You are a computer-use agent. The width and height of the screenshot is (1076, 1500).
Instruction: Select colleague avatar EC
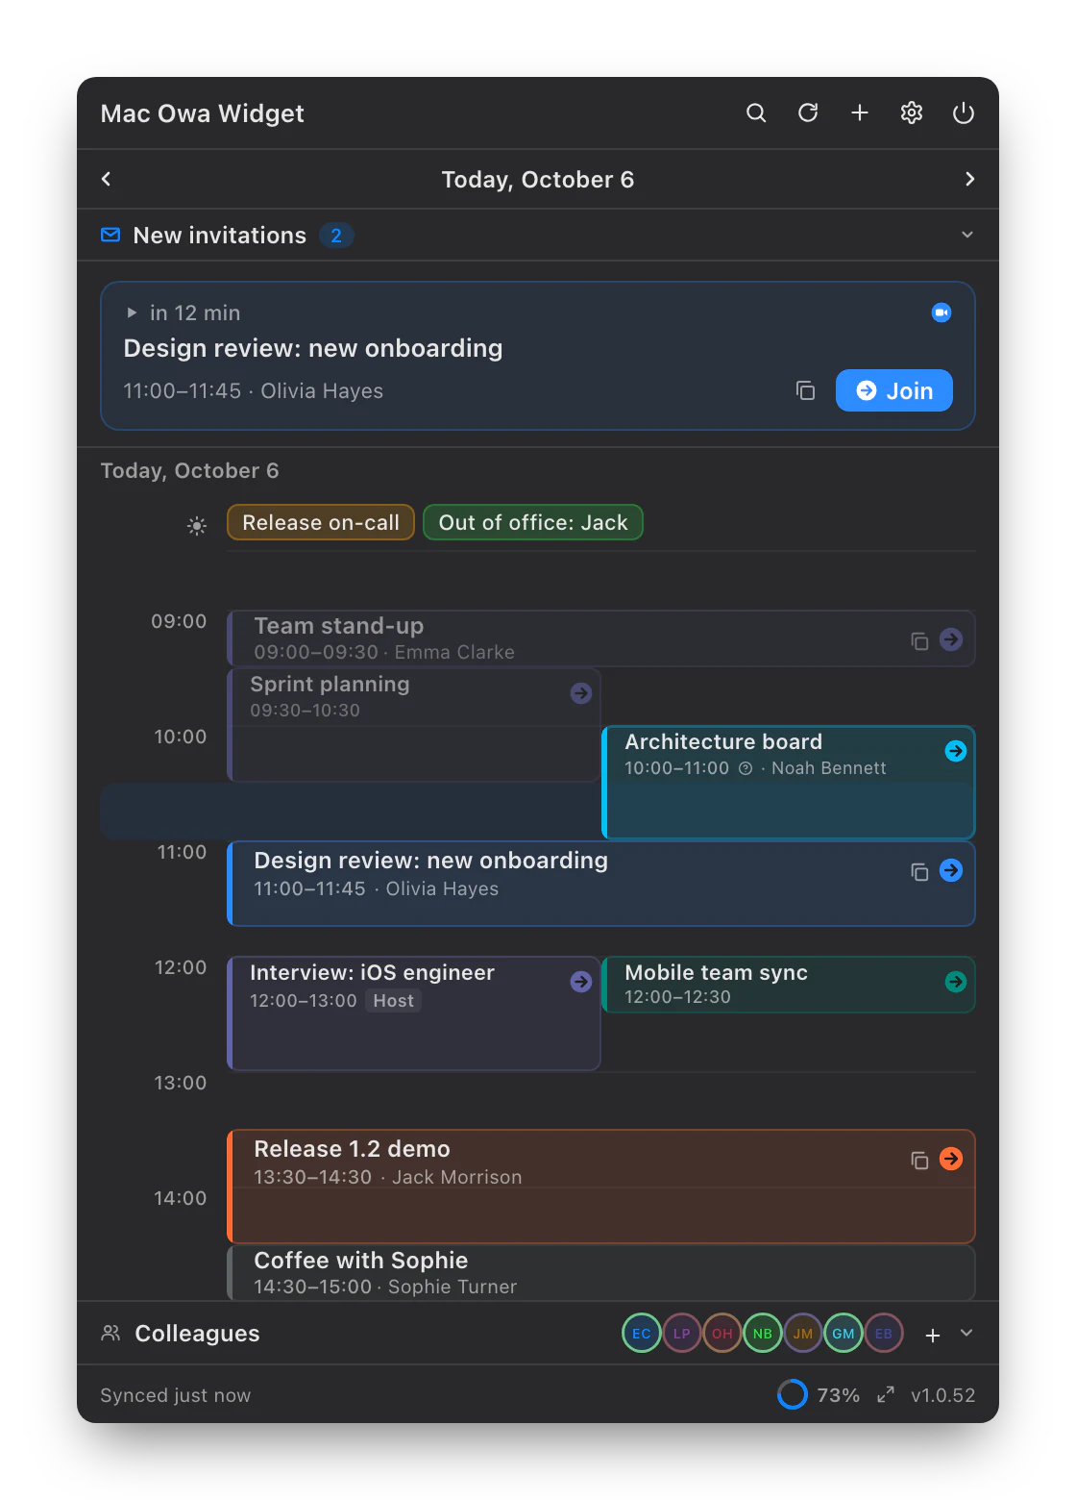[x=642, y=1333]
